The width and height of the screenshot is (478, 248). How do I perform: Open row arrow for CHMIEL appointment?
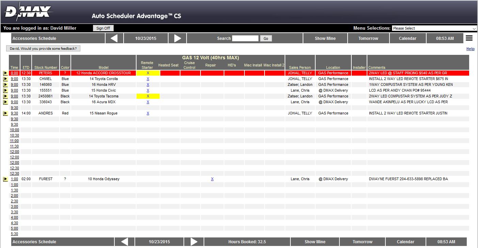[5, 79]
